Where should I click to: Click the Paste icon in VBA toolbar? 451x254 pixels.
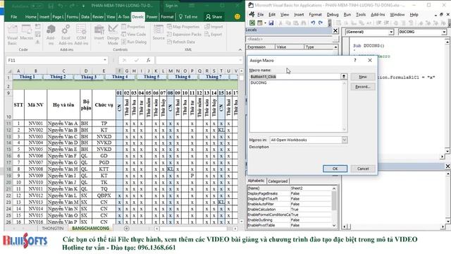295,23
